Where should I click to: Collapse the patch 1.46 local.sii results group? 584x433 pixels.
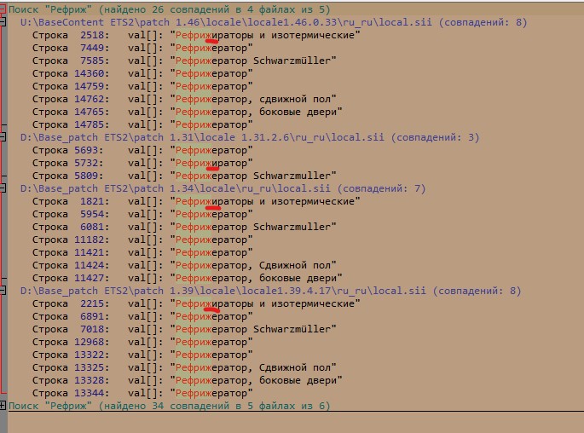click(x=3, y=22)
